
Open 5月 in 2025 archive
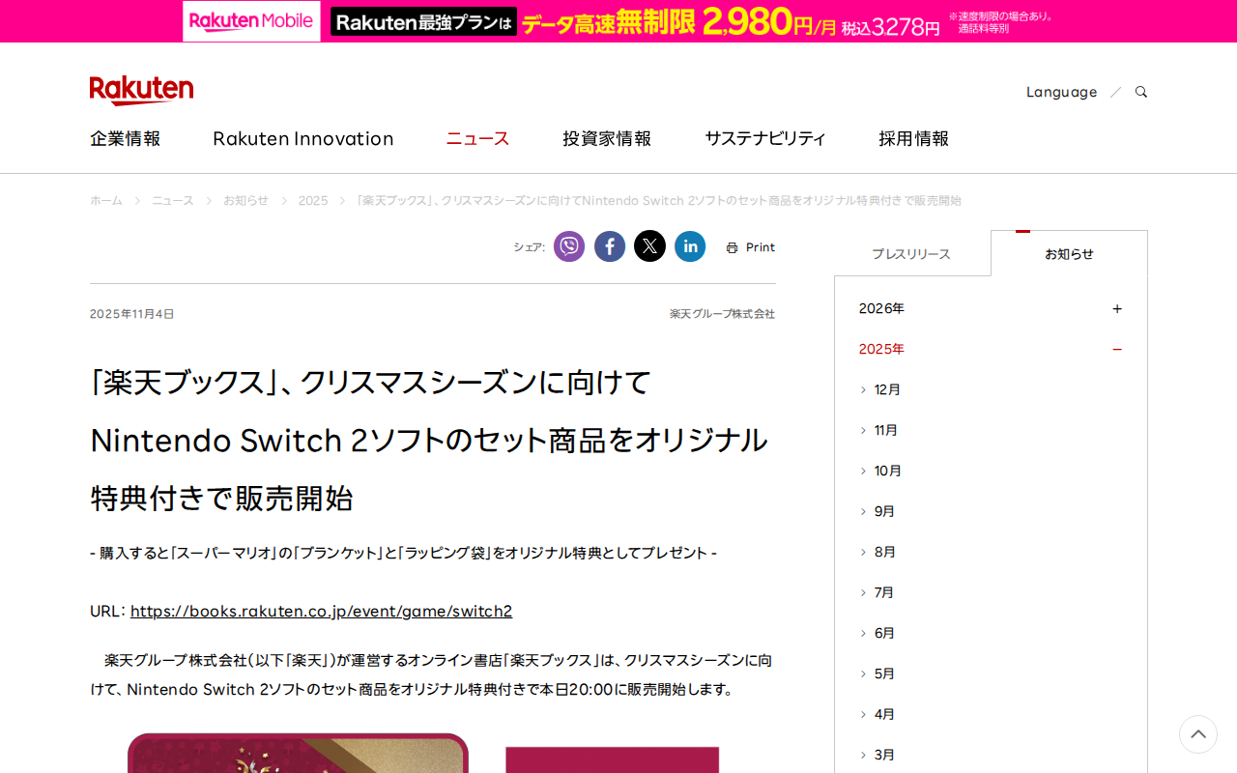point(884,673)
